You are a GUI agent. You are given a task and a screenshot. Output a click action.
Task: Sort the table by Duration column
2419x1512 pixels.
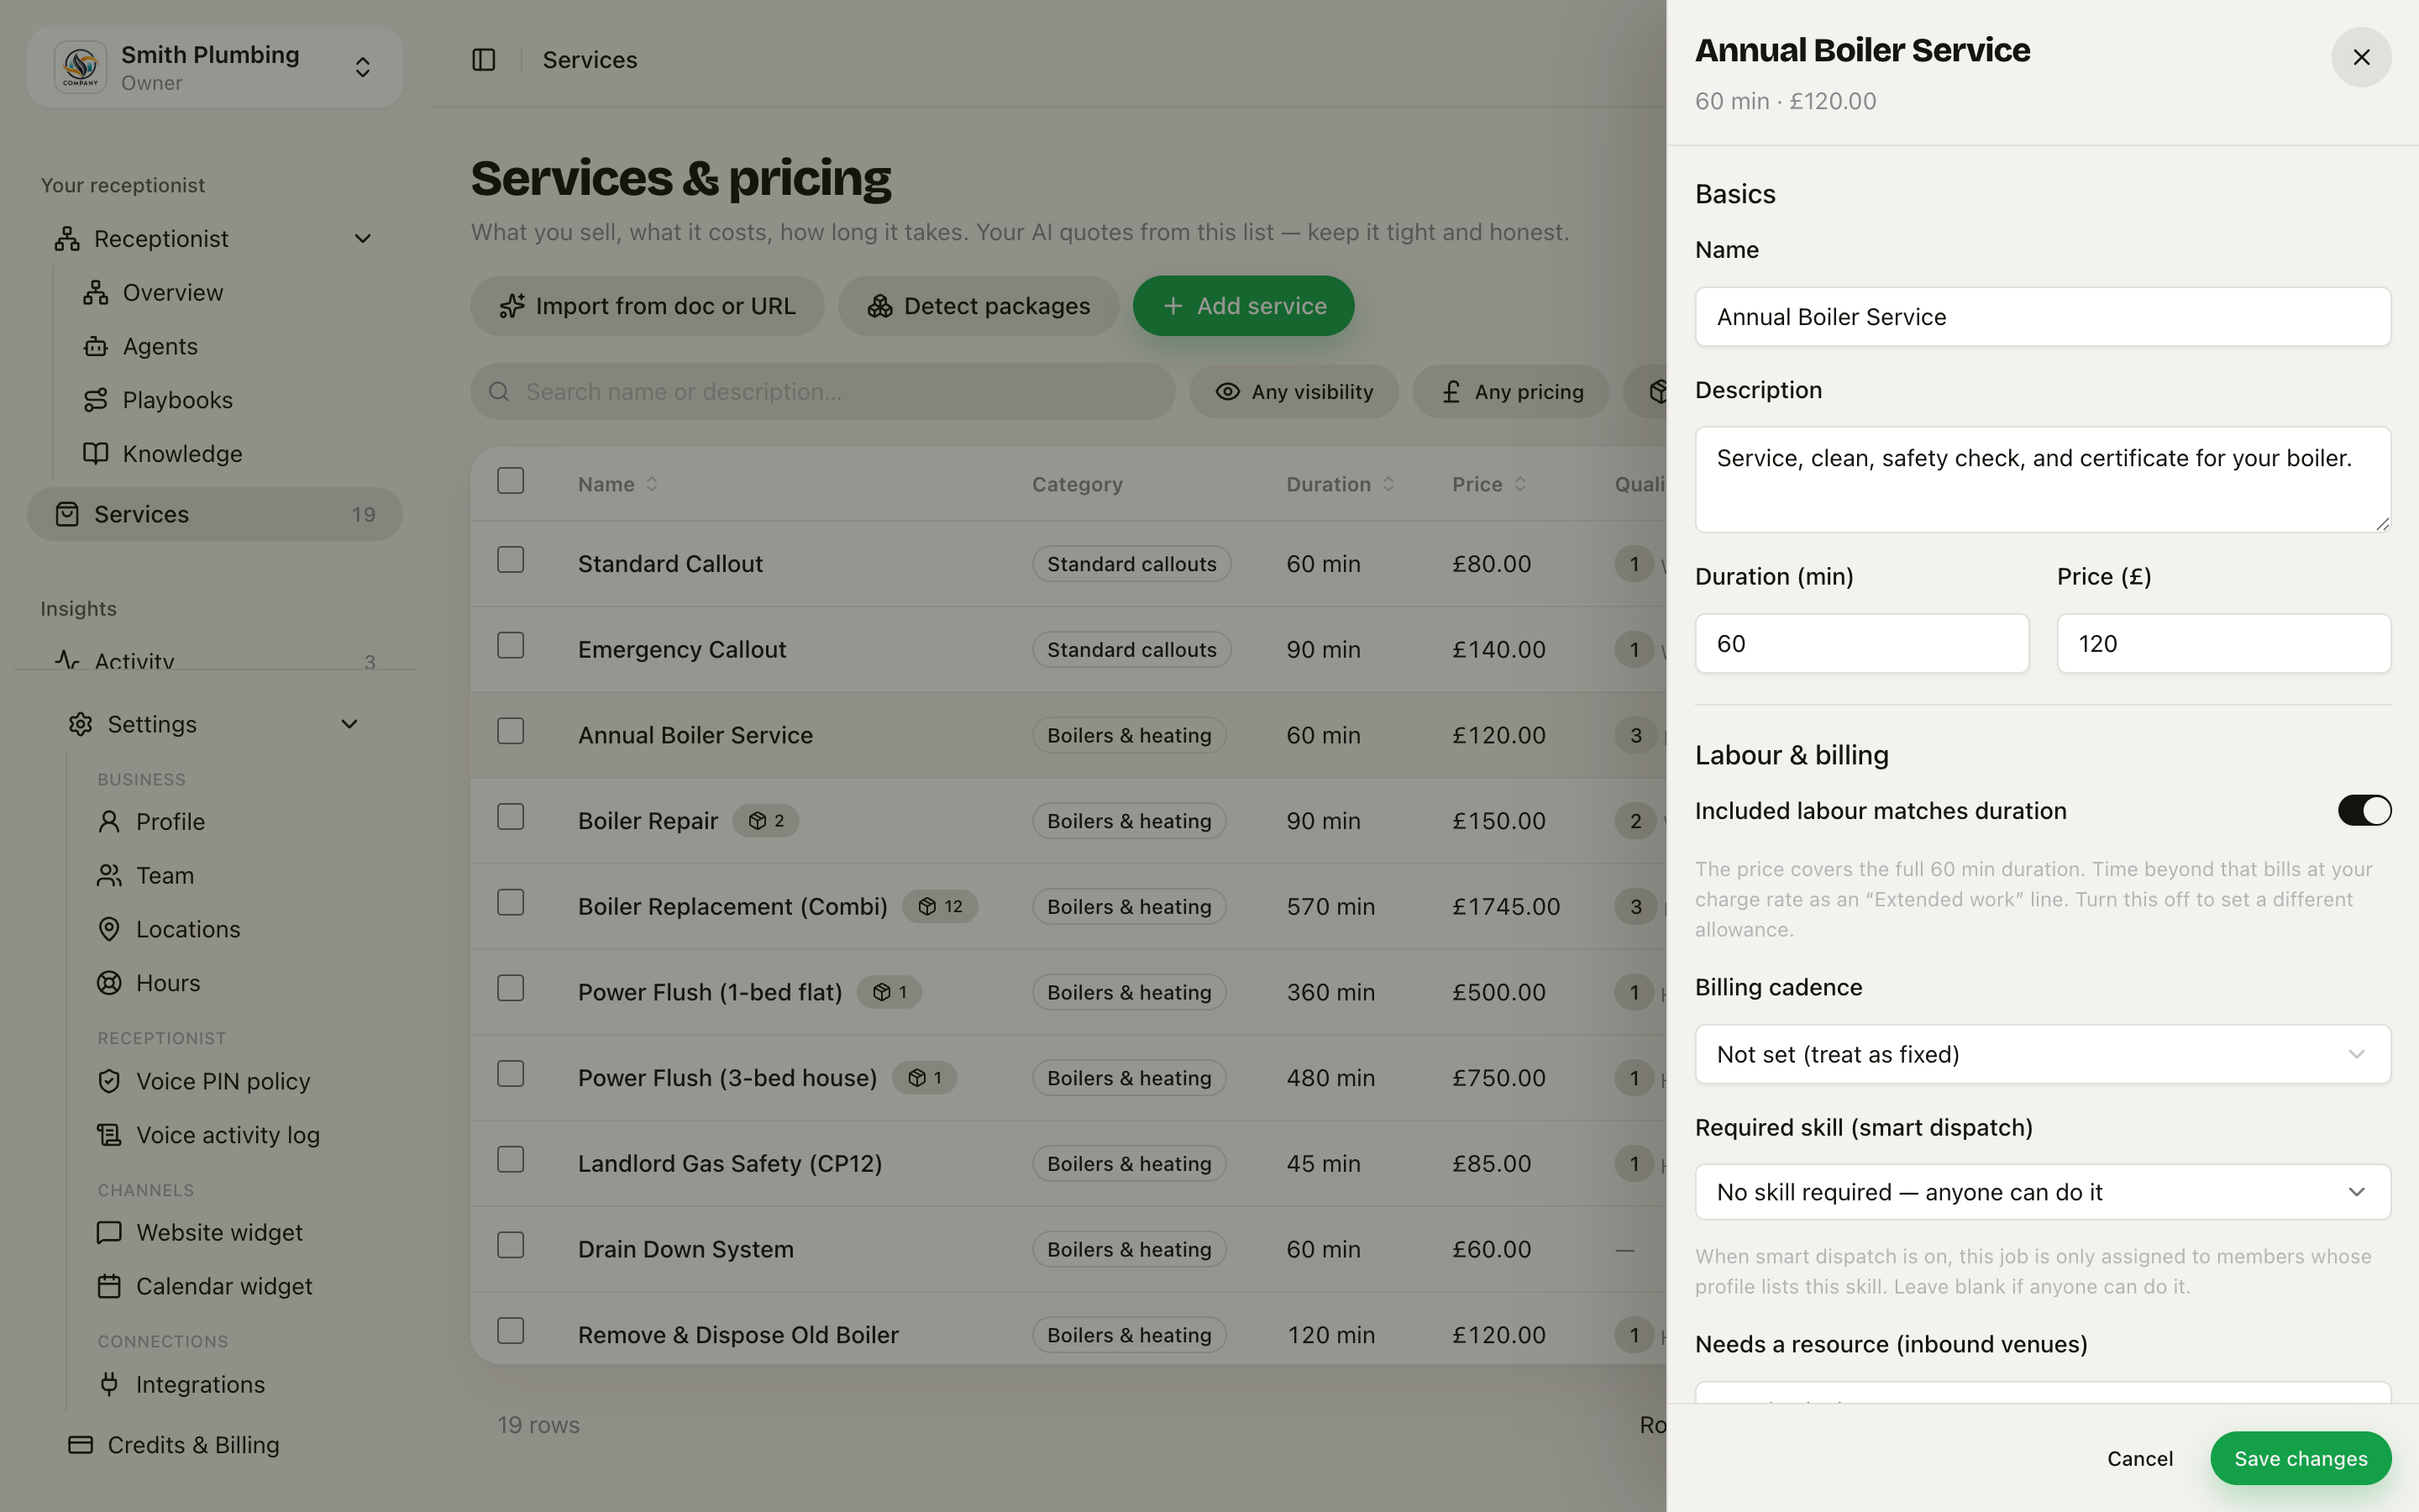click(x=1340, y=484)
